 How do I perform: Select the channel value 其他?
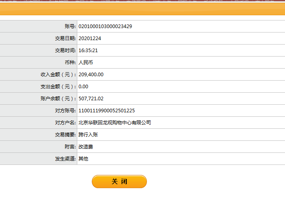(x=83, y=159)
